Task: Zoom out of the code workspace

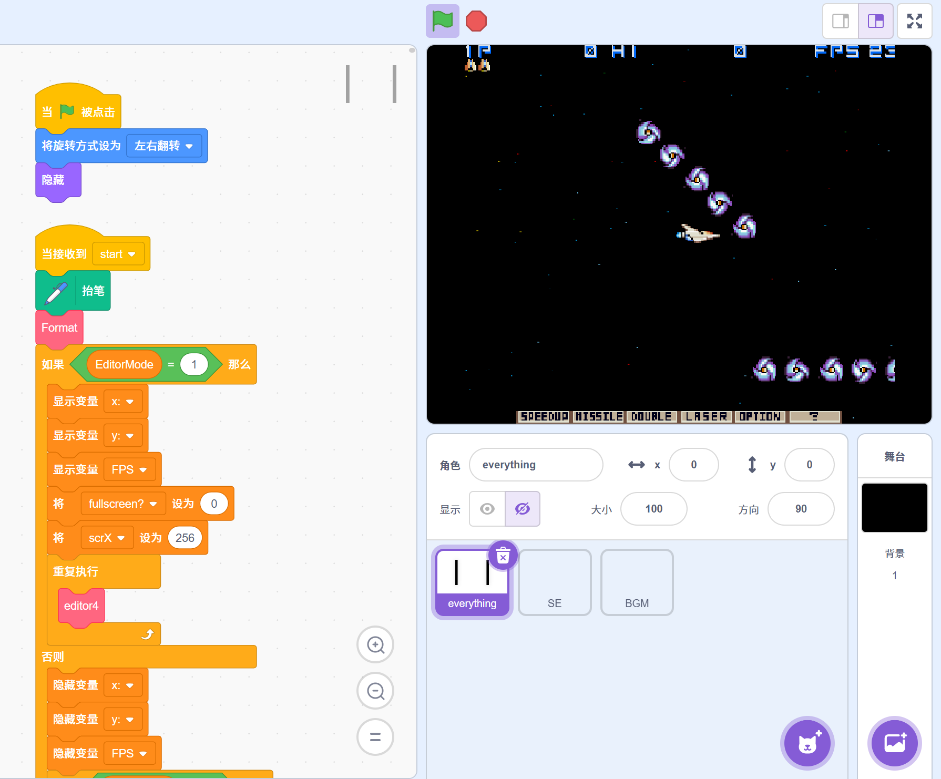Action: (375, 691)
